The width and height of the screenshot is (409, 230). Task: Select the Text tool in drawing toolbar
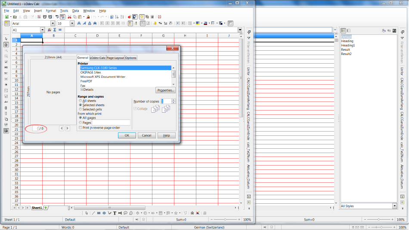115,213
